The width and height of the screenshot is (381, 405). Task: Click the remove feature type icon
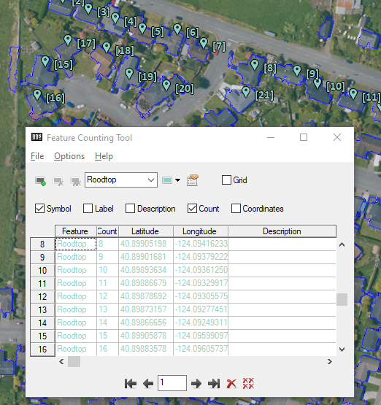click(58, 181)
